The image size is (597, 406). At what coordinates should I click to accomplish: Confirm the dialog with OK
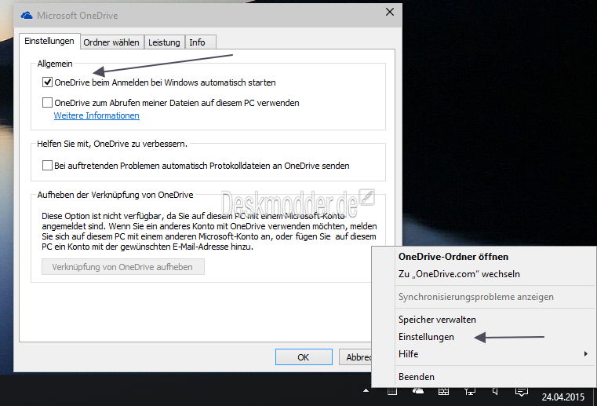(304, 357)
